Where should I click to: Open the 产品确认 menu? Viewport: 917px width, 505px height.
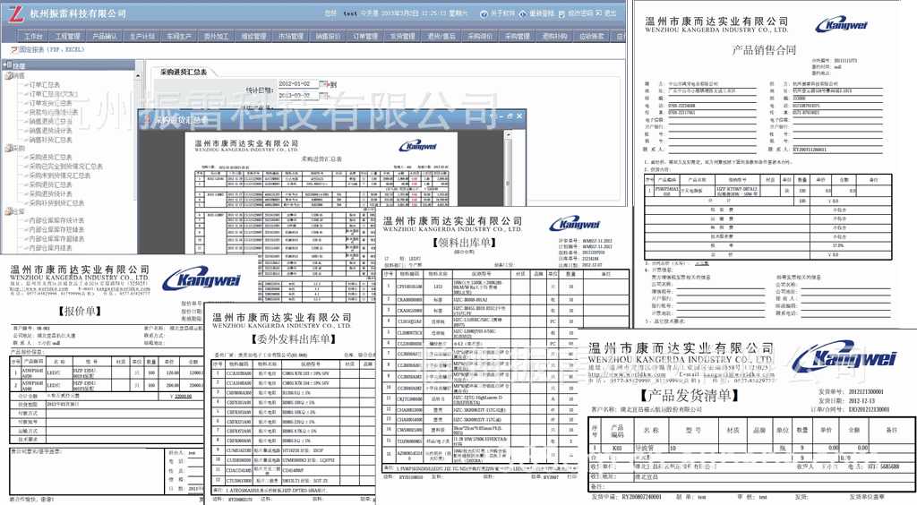(x=104, y=36)
